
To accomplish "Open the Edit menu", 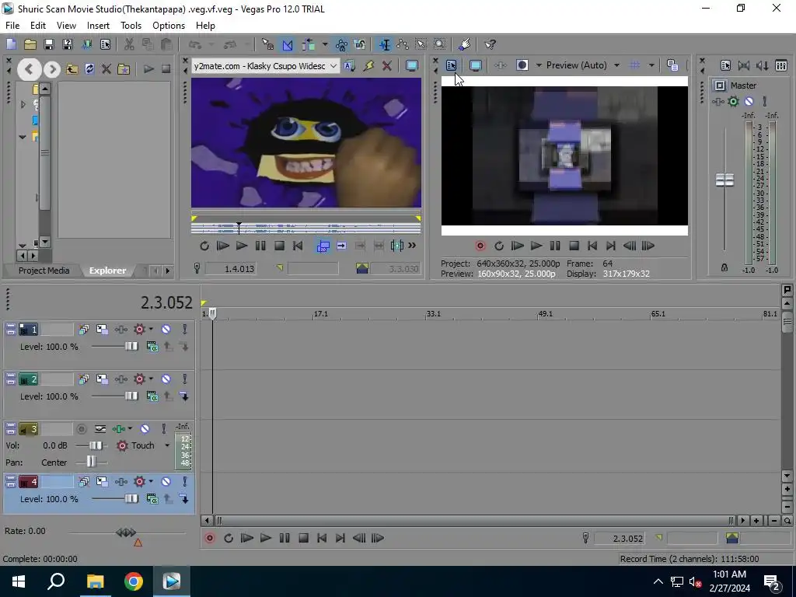I will click(38, 26).
